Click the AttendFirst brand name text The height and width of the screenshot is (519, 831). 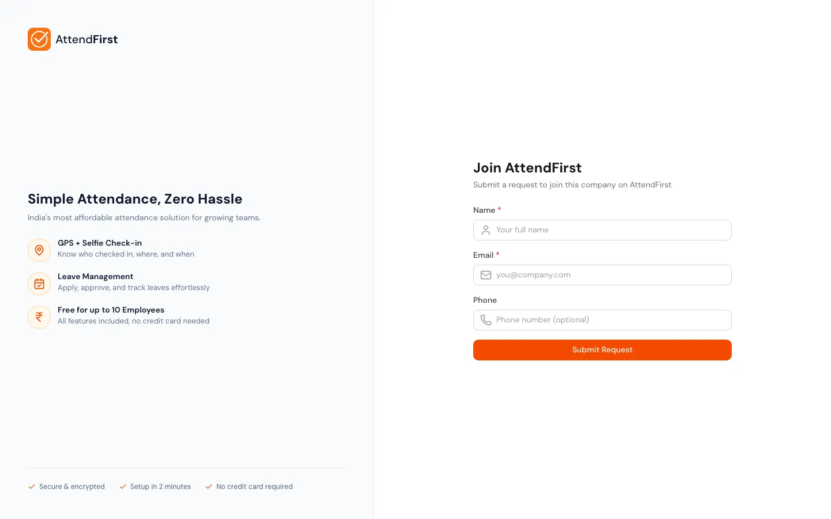pyautogui.click(x=87, y=39)
